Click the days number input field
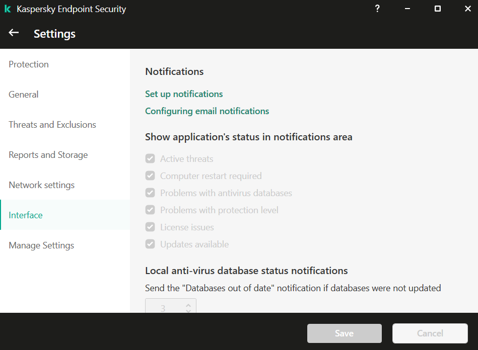The width and height of the screenshot is (478, 350). [164, 308]
